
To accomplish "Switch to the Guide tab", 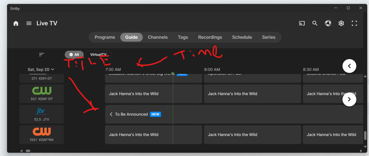I will (131, 37).
